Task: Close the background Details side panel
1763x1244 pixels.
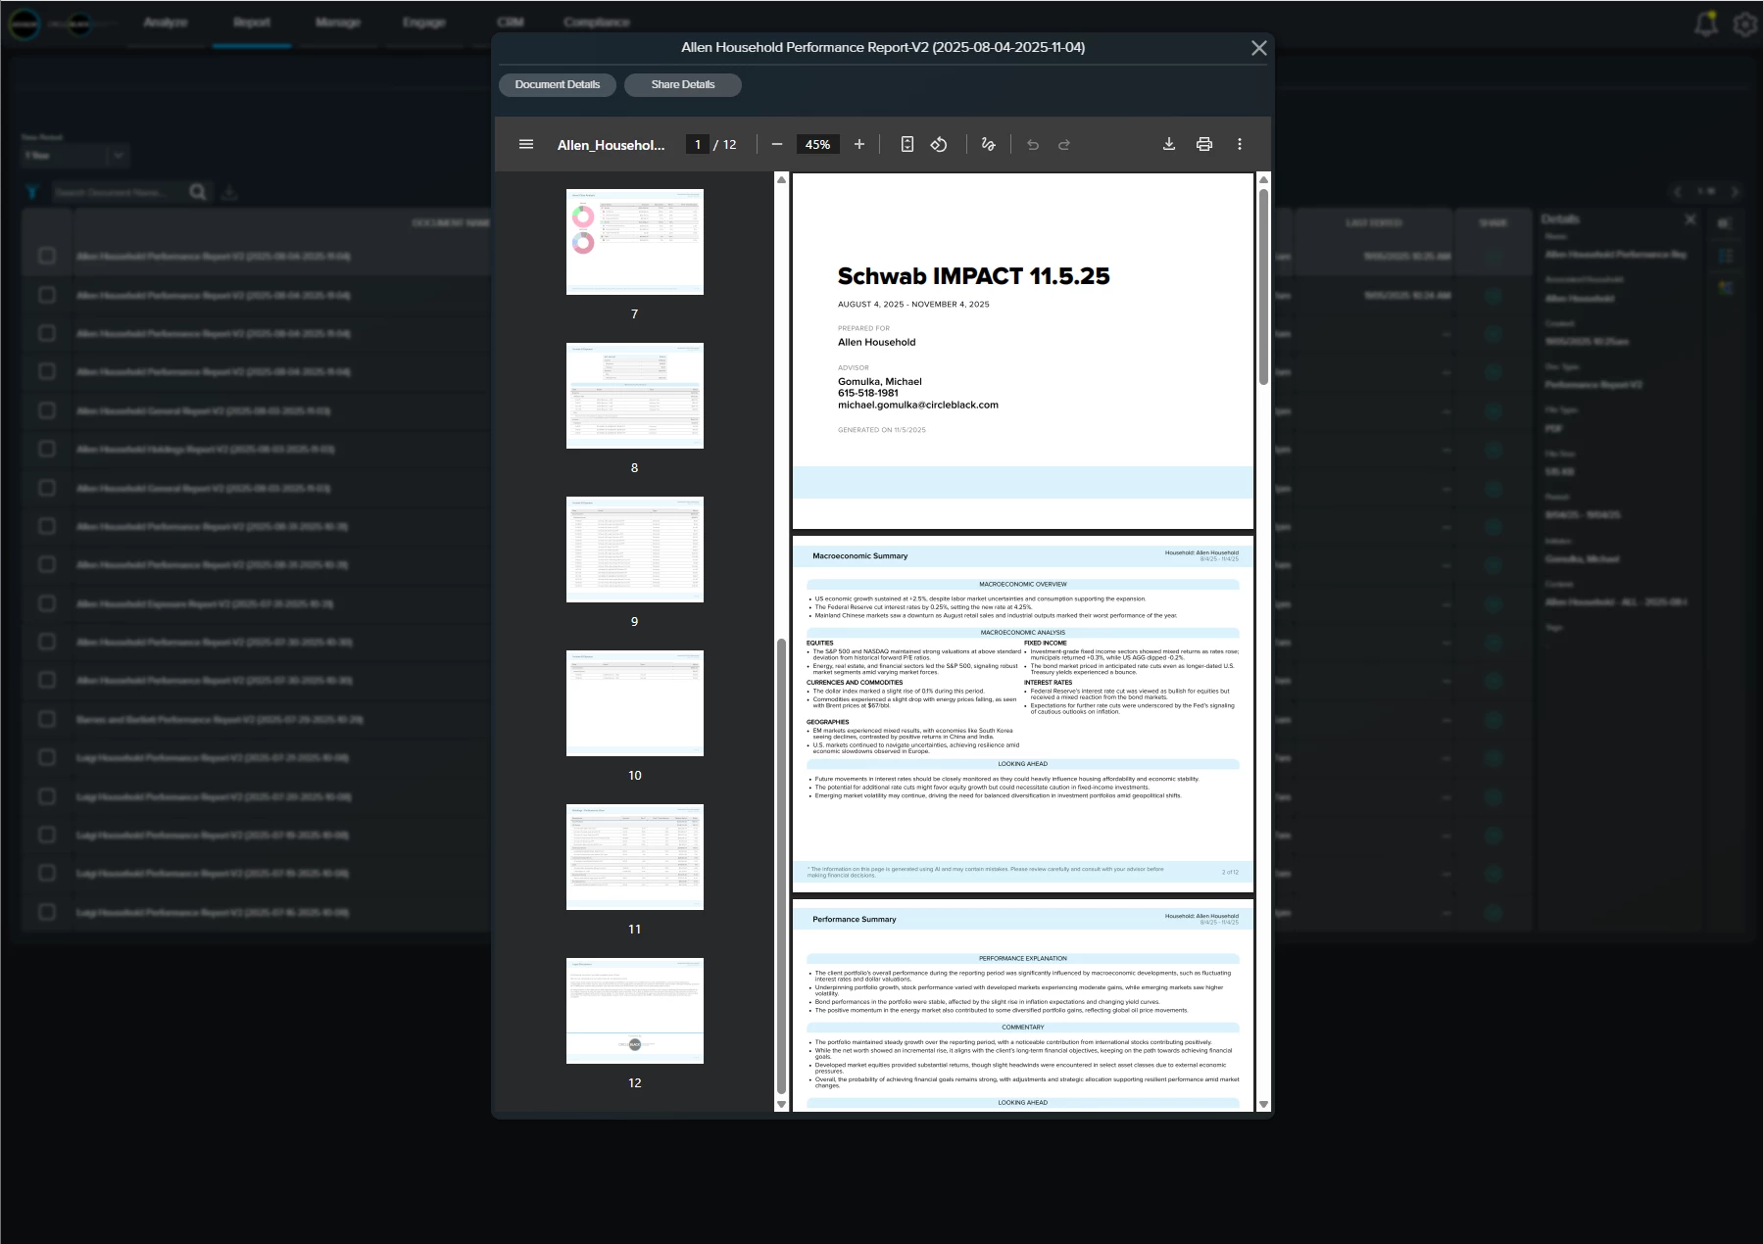Action: [1690, 219]
